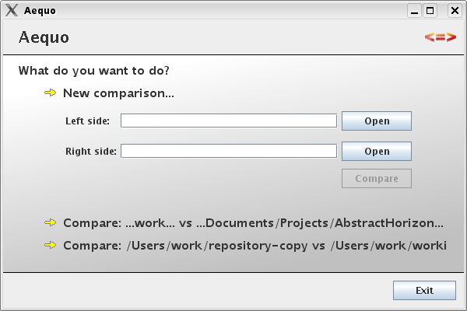The height and width of the screenshot is (311, 467).
Task: Click the Right side label
Action: point(91,151)
